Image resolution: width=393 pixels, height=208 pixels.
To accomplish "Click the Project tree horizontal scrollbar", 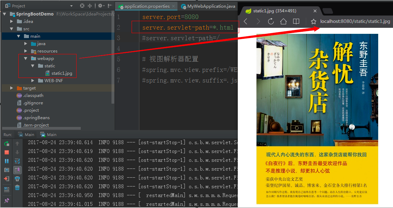I will coord(41,128).
